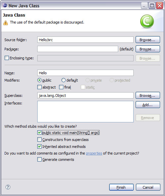This screenshot has width=165, height=196.
Task: Browse for the Source folder
Action: click(148, 40)
